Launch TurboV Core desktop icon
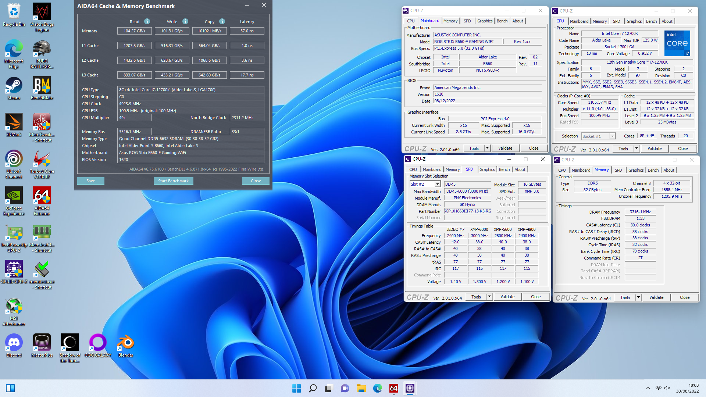 pyautogui.click(x=42, y=164)
